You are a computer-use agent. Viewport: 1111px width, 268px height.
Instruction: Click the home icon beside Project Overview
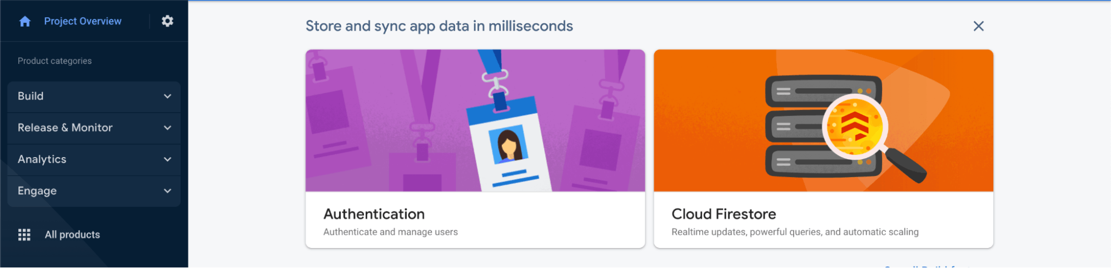click(25, 21)
